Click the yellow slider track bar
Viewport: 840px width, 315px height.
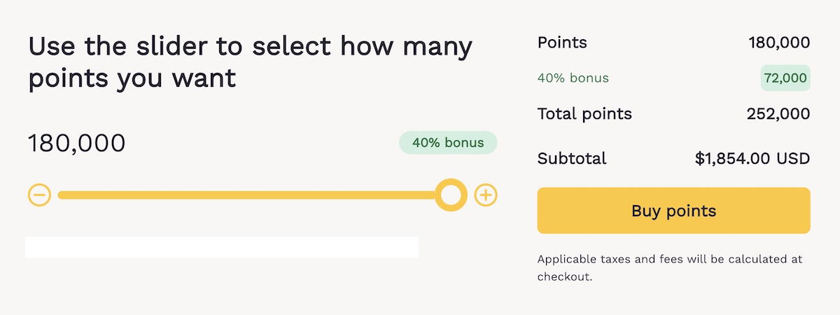[x=245, y=195]
